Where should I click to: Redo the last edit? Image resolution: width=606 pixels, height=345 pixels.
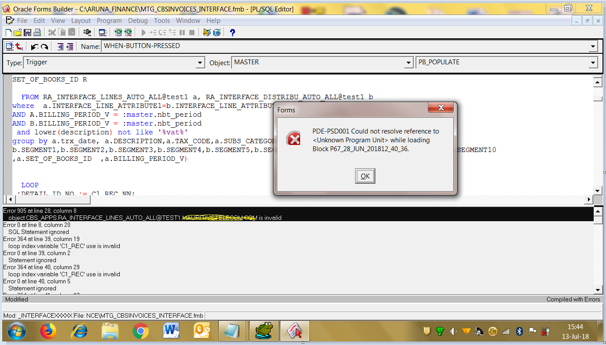click(x=44, y=46)
